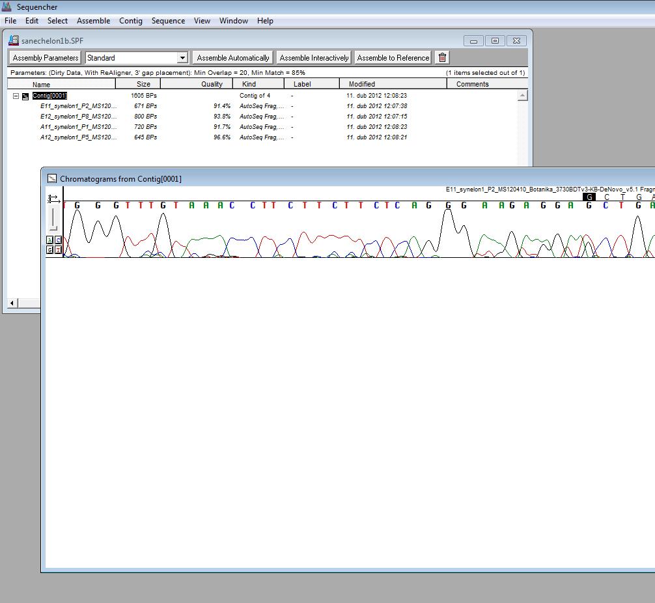This screenshot has width=655, height=603.
Task: Click the E11_synelon1_P2 chromatogram fragment label
Action: (x=550, y=189)
